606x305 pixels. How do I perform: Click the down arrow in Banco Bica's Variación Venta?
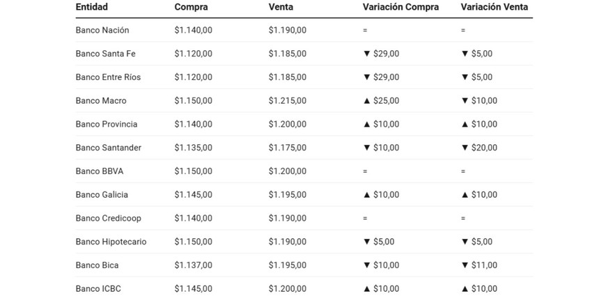pos(465,265)
